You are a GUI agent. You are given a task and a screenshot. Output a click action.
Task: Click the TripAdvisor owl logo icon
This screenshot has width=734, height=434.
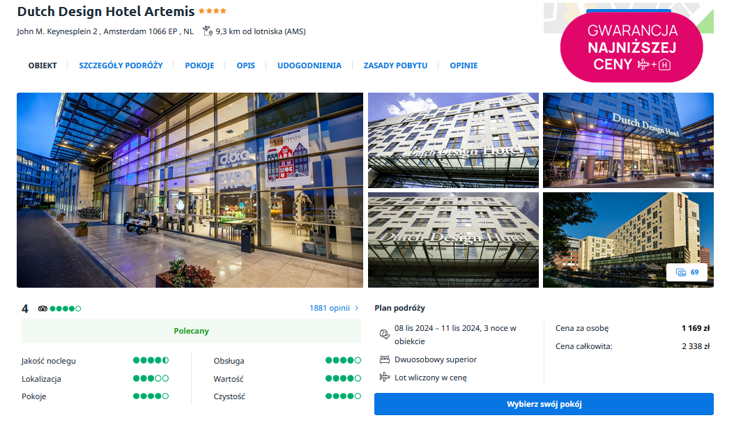pos(43,309)
